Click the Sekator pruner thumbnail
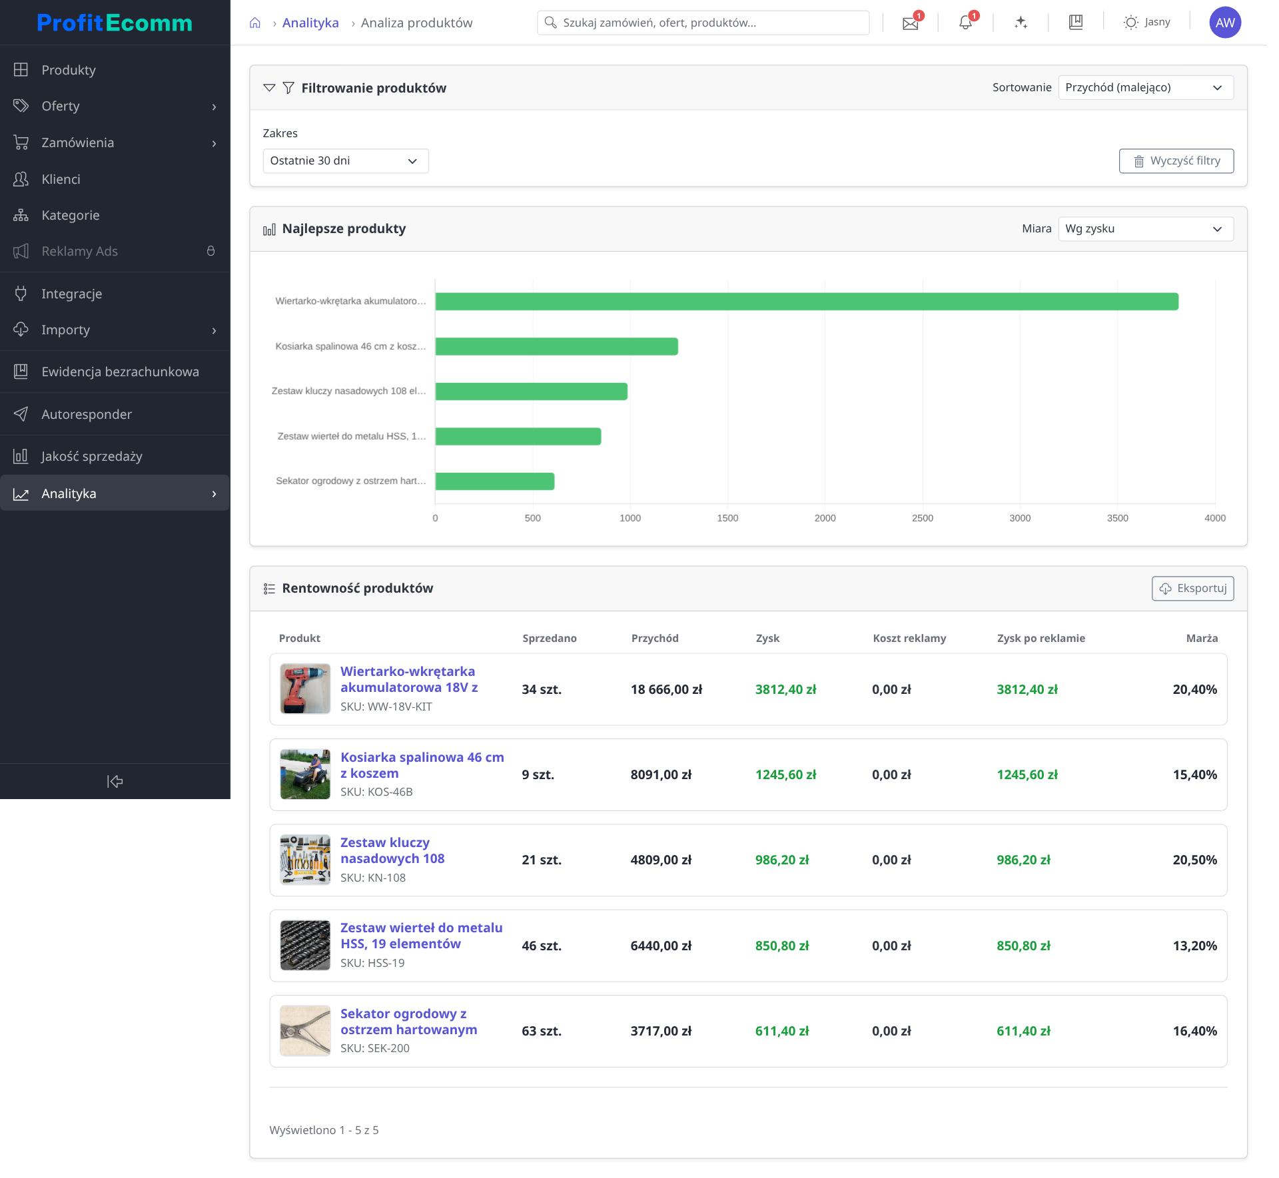The width and height of the screenshot is (1279, 1178). pyautogui.click(x=305, y=1031)
